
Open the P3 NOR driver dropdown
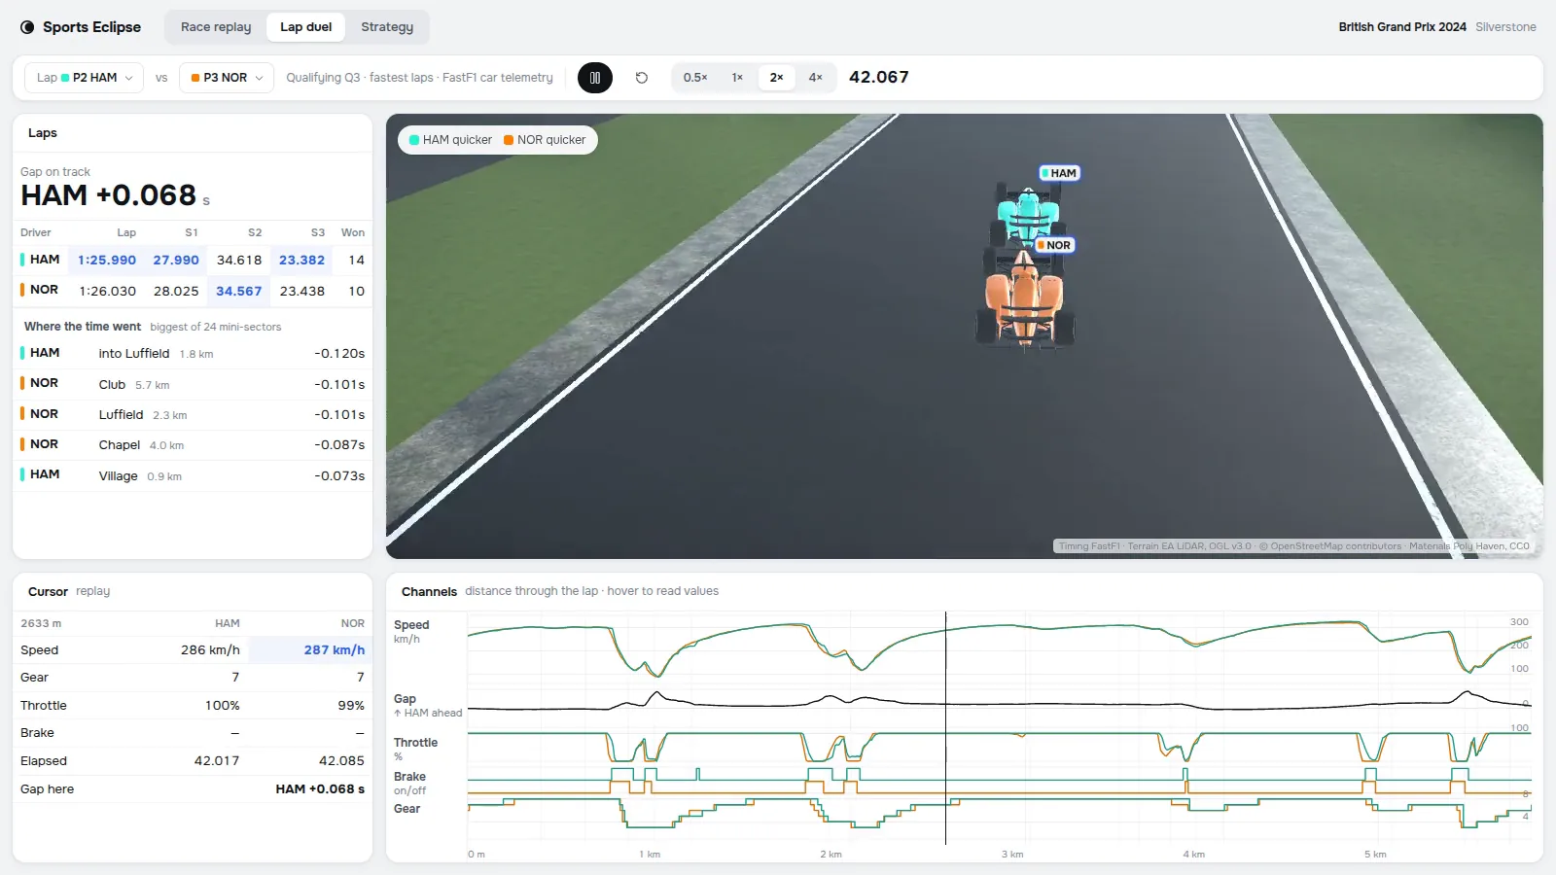pos(227,78)
